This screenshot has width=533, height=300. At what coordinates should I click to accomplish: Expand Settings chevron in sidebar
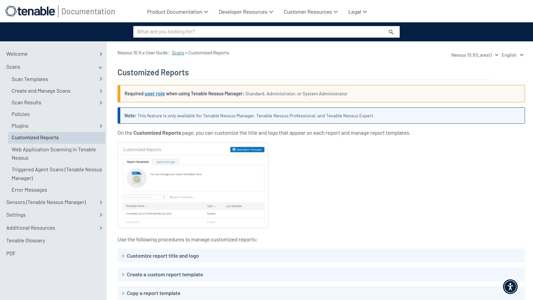coord(101,215)
